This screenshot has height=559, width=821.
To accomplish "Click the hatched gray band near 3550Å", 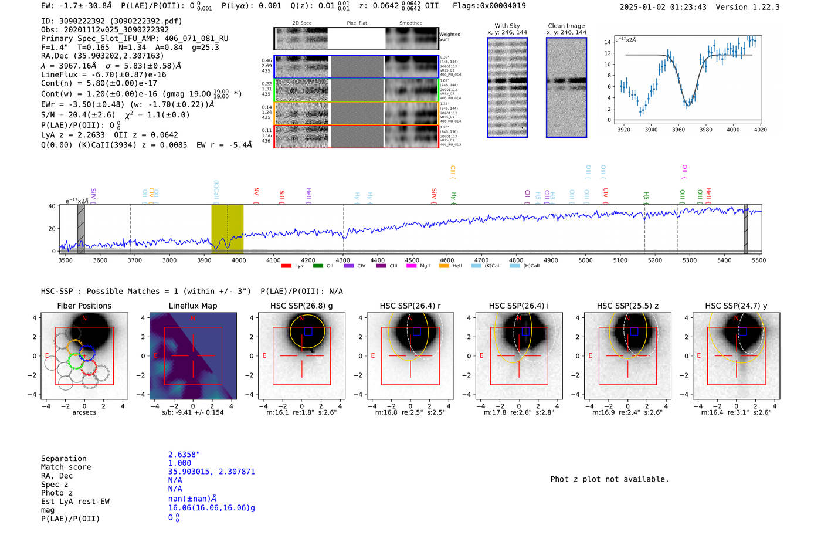I will (x=81, y=229).
